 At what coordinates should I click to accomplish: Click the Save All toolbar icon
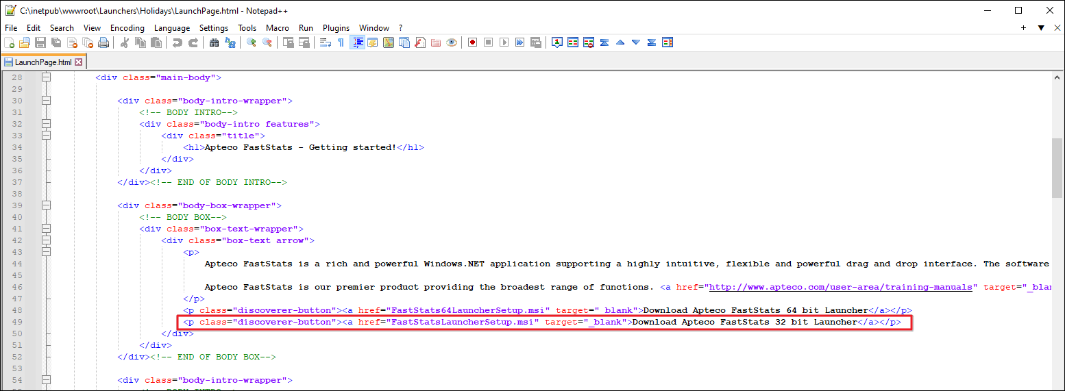[56, 42]
